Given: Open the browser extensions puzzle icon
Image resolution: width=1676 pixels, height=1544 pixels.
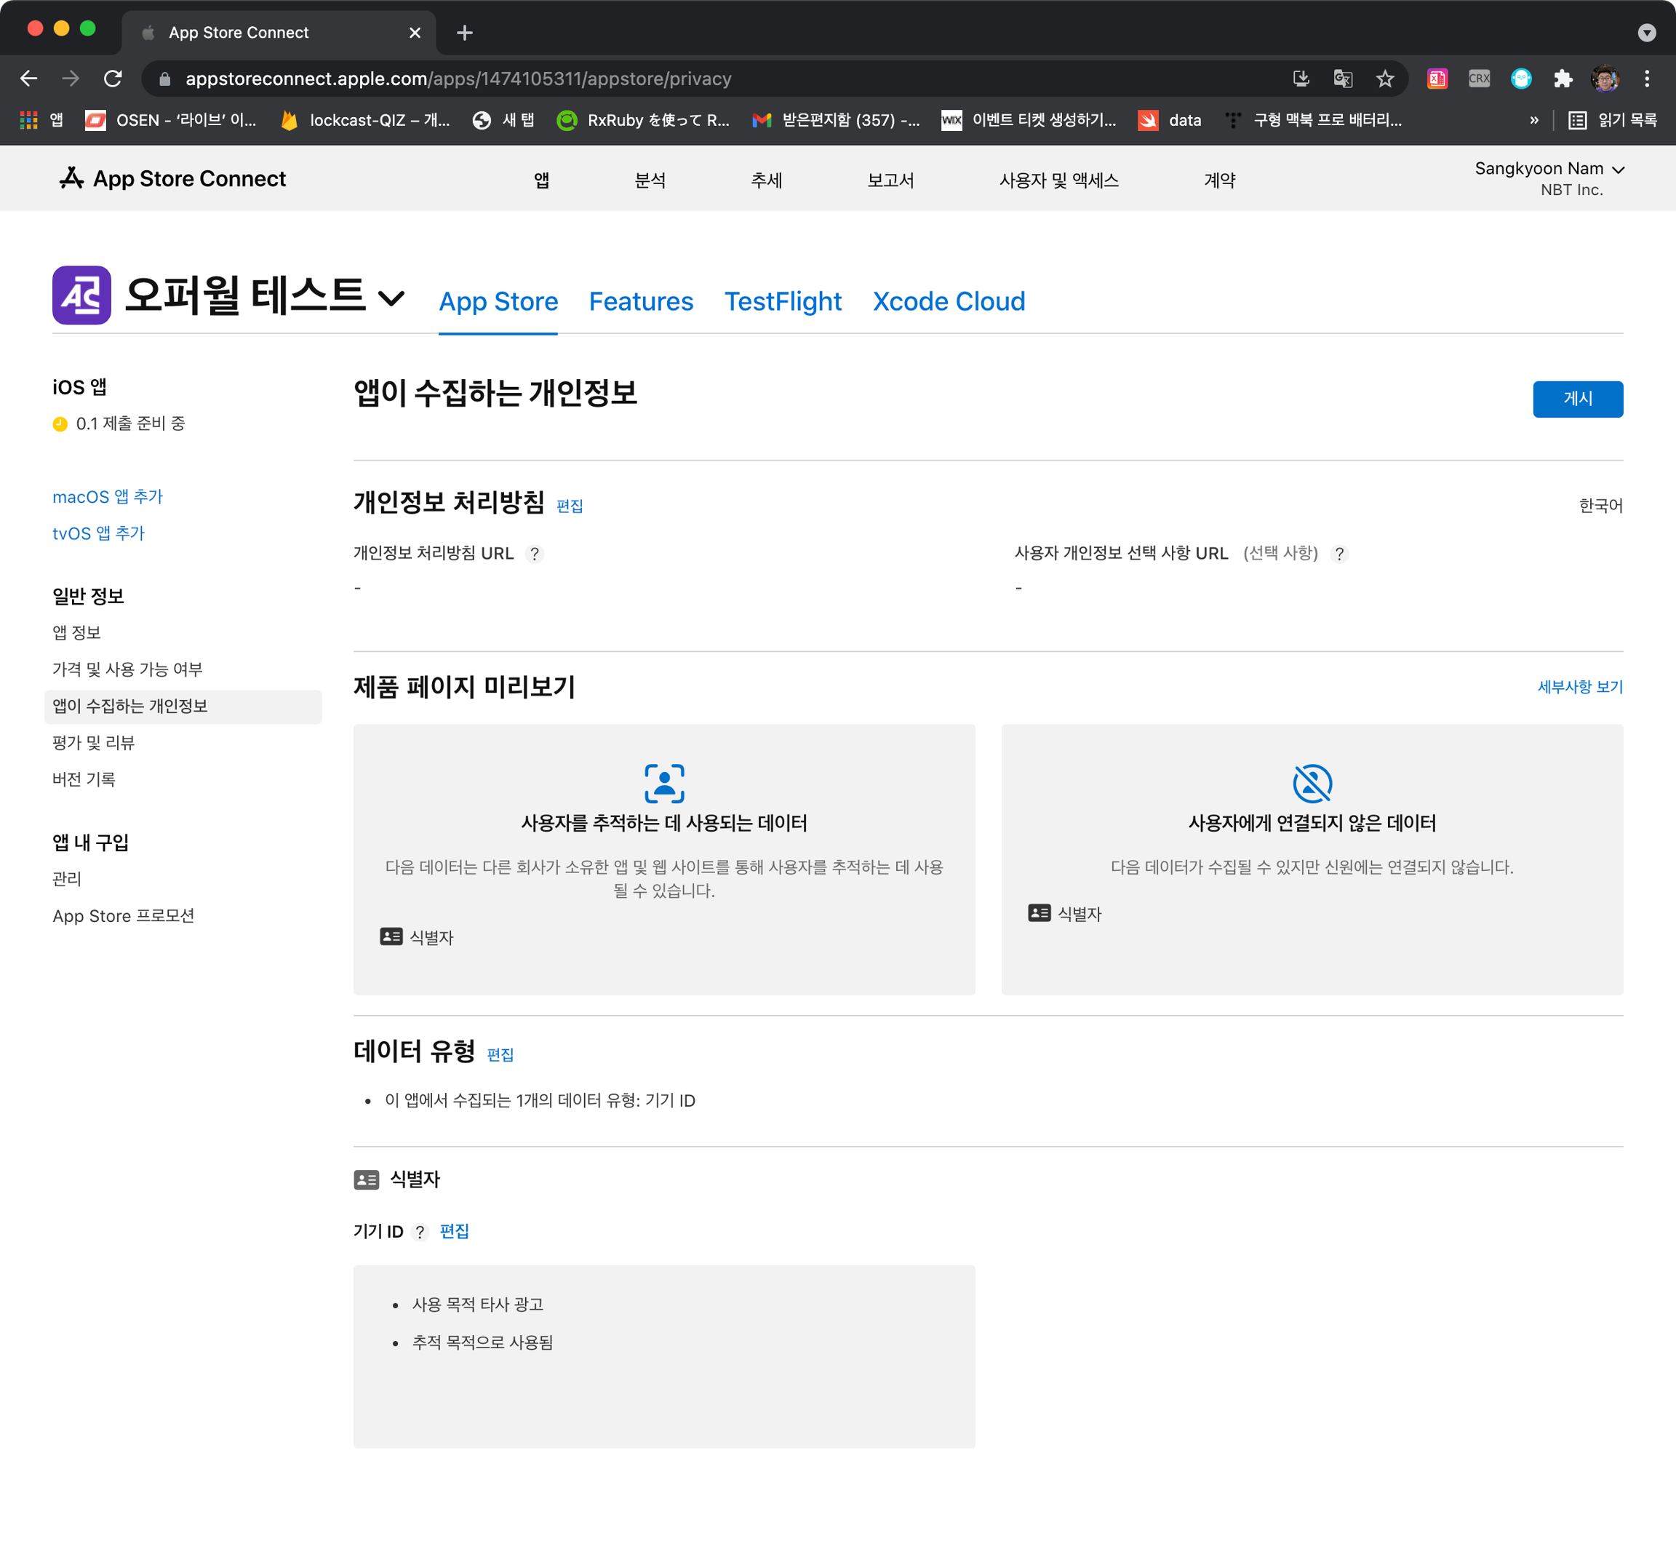Looking at the screenshot, I should 1563,79.
